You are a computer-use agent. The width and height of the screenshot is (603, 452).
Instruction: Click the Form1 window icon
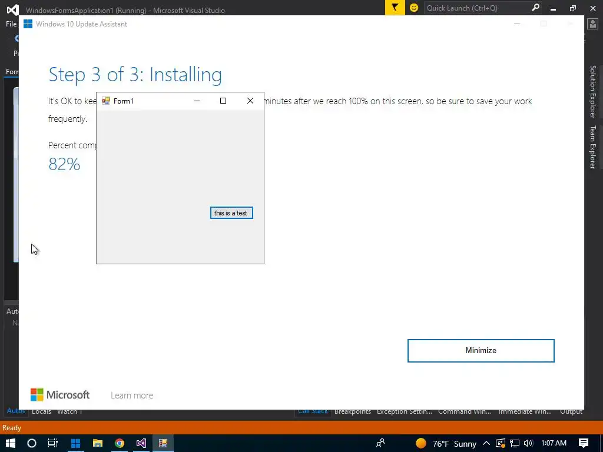coord(106,101)
